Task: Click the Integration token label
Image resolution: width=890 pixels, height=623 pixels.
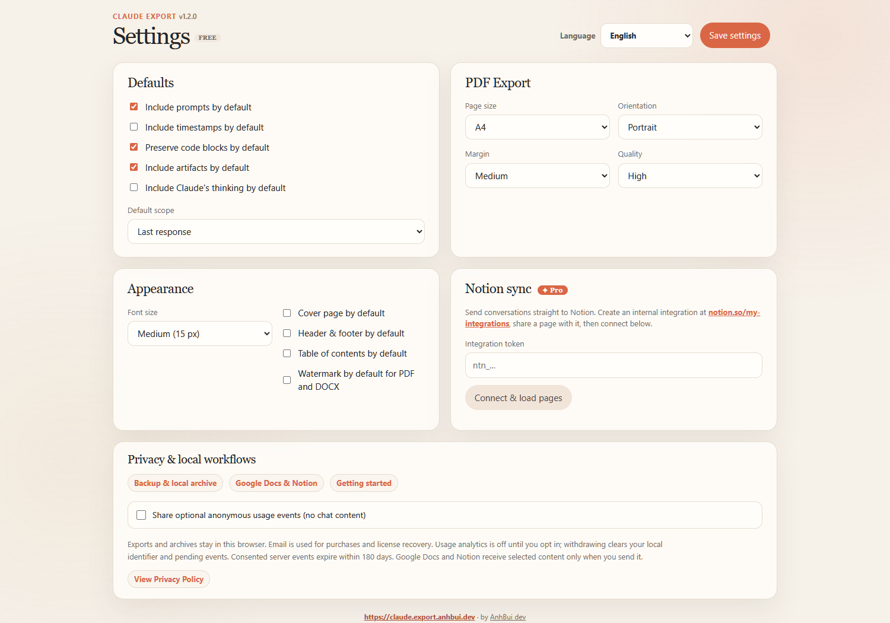Action: click(494, 344)
